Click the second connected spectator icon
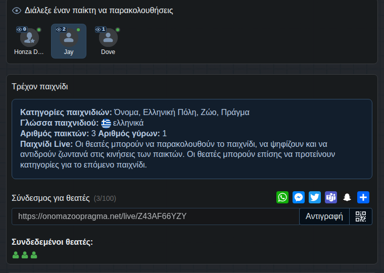Viewport: 384px width, 273px height. pos(25,255)
